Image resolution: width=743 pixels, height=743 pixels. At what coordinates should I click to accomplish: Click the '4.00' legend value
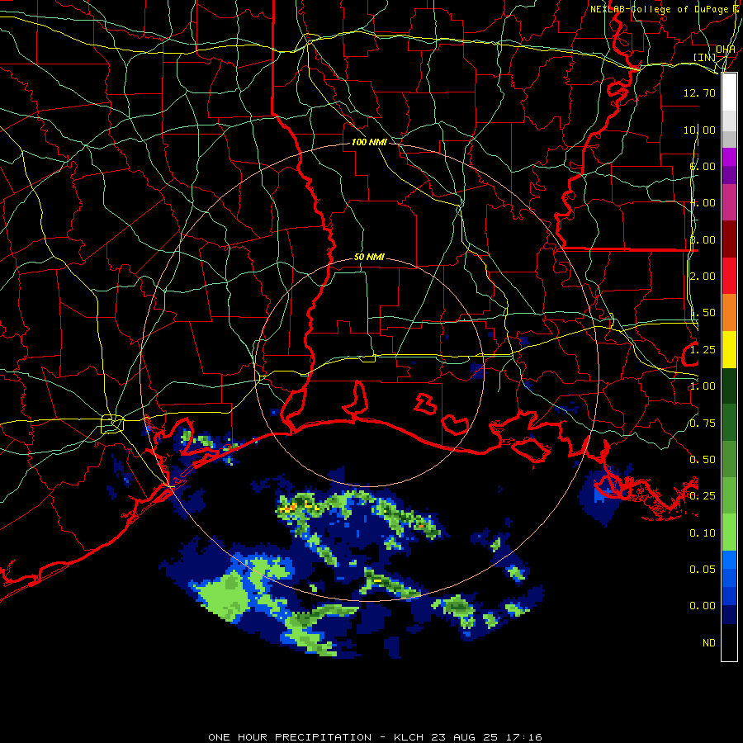pos(703,203)
